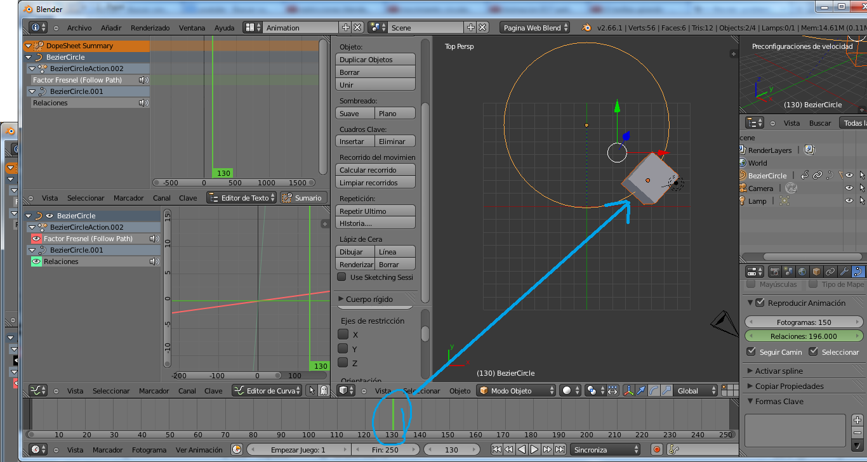Image resolution: width=867 pixels, height=462 pixels.
Task: Open the Renderizado menu
Action: (150, 28)
